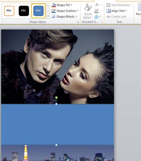Open the Shape Outline dropdown arrow
Screen dimensions: 141x161
[78, 11]
